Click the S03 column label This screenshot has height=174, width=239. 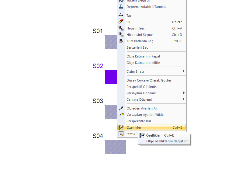[x=98, y=101]
